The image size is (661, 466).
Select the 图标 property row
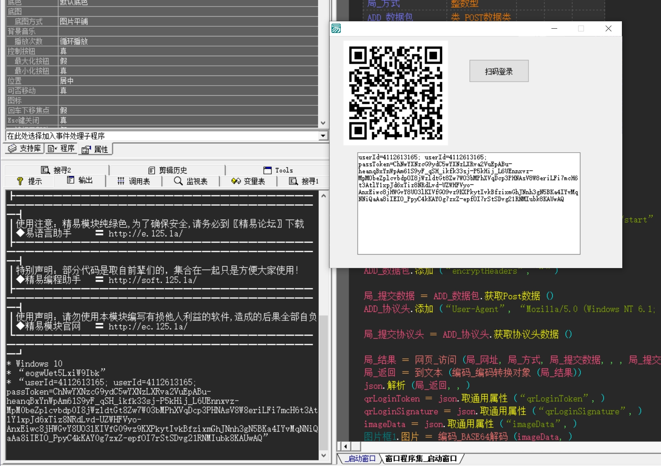pos(162,100)
